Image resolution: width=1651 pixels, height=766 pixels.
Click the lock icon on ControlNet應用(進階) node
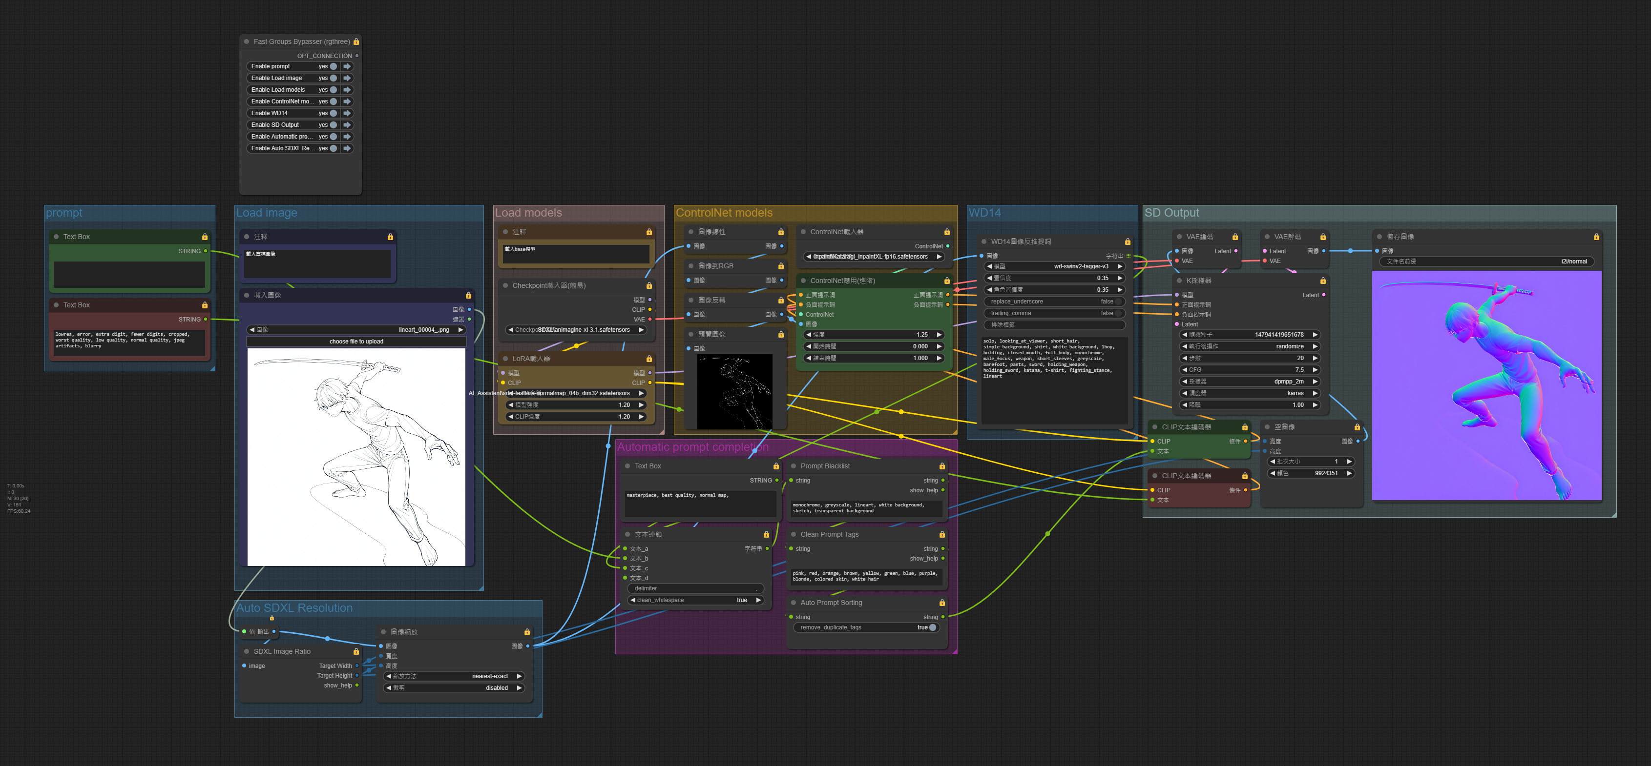click(947, 281)
